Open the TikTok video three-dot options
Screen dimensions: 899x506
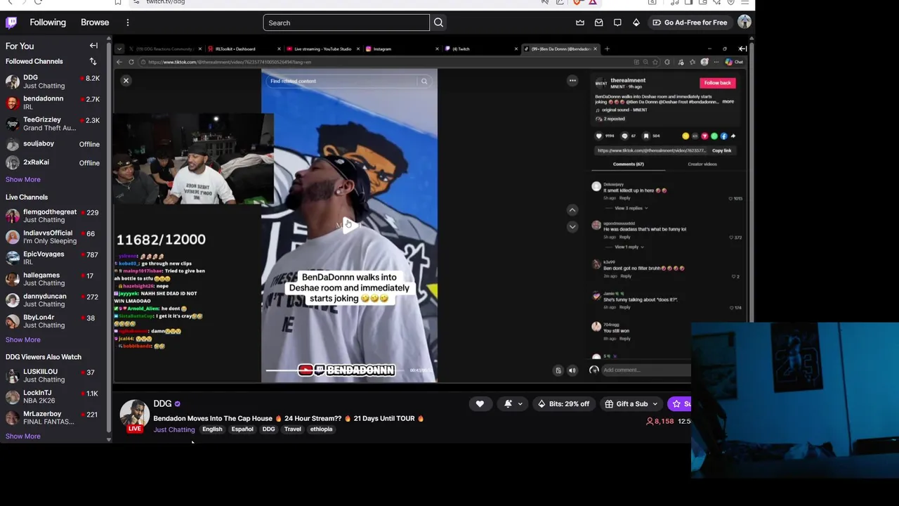[x=572, y=81]
